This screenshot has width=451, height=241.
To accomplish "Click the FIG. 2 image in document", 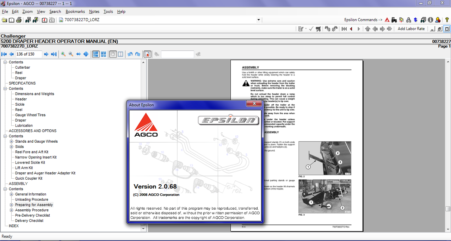I will [325, 158].
